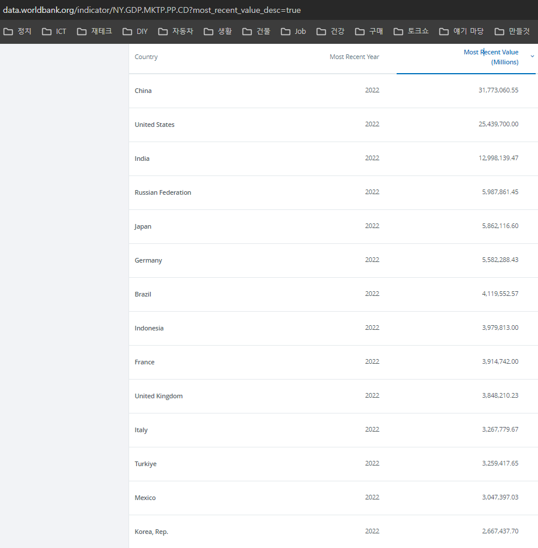Select Italy's value 3,267,779.67
The width and height of the screenshot is (538, 548).
[500, 429]
